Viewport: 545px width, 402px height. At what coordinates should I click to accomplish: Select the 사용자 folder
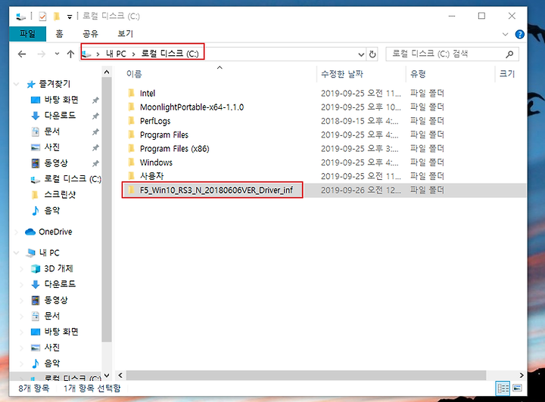151,176
